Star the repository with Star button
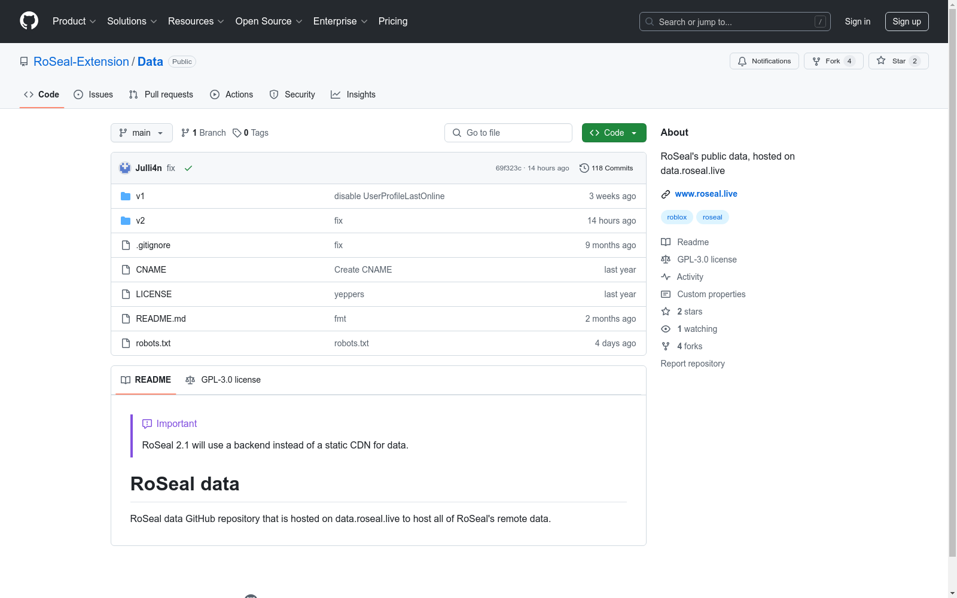 coord(898,61)
